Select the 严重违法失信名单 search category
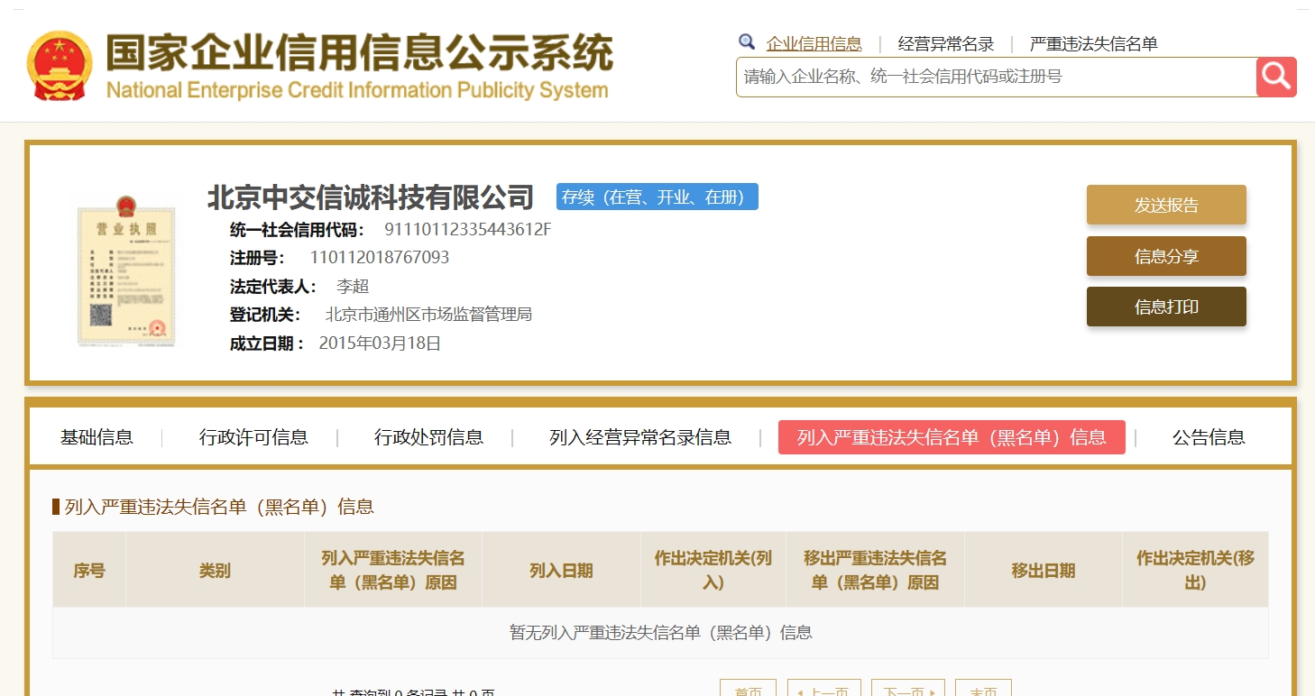This screenshot has height=696, width=1315. 1093,43
